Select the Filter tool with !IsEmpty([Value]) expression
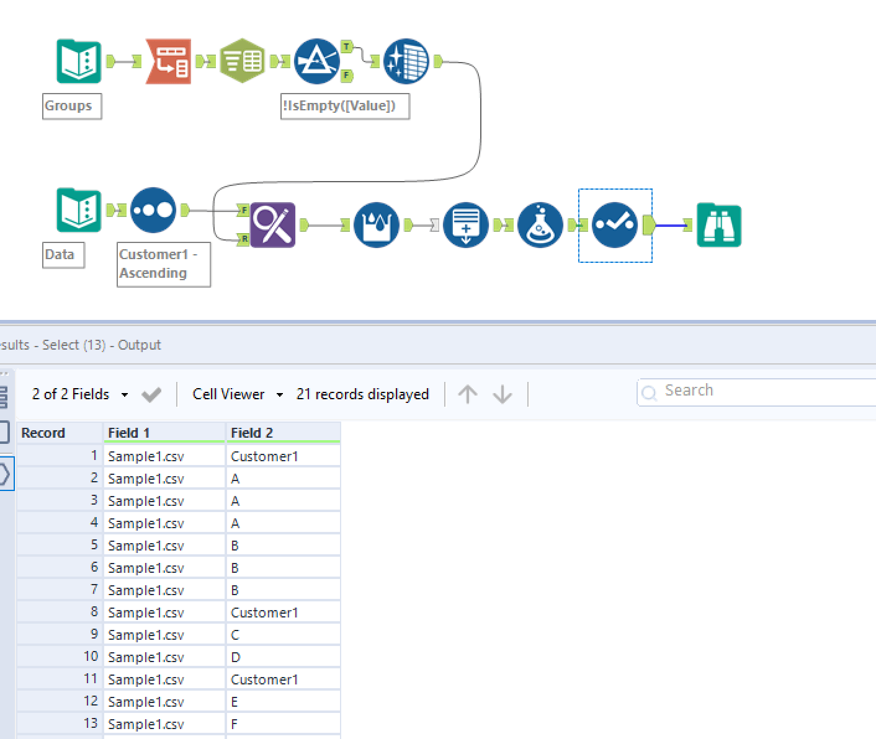 317,61
